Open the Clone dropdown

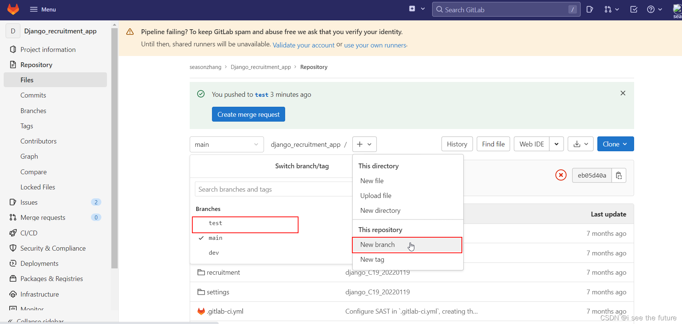pos(616,144)
